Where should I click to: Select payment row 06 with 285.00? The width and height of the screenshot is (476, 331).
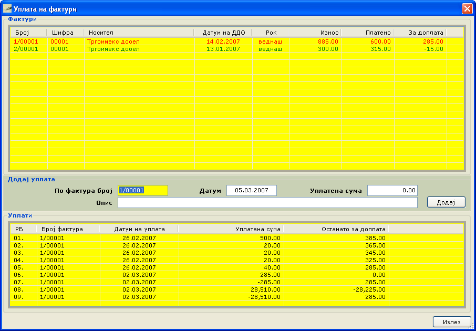coord(158,275)
